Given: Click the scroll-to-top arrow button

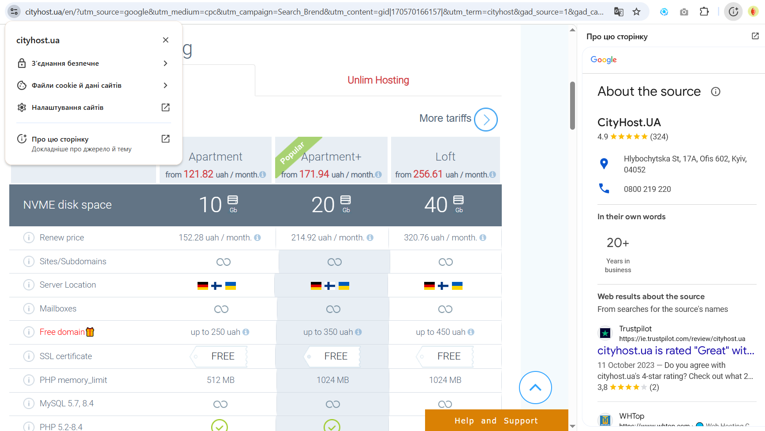Looking at the screenshot, I should point(535,387).
